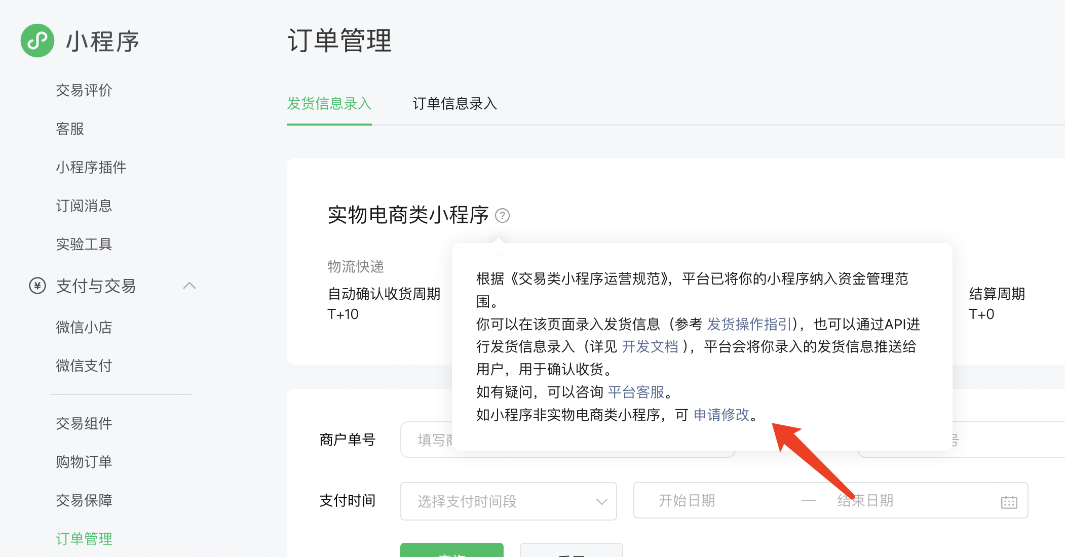Screen dimensions: 1065x557
Task: Open 交易评价 in the sidebar
Action: (84, 91)
